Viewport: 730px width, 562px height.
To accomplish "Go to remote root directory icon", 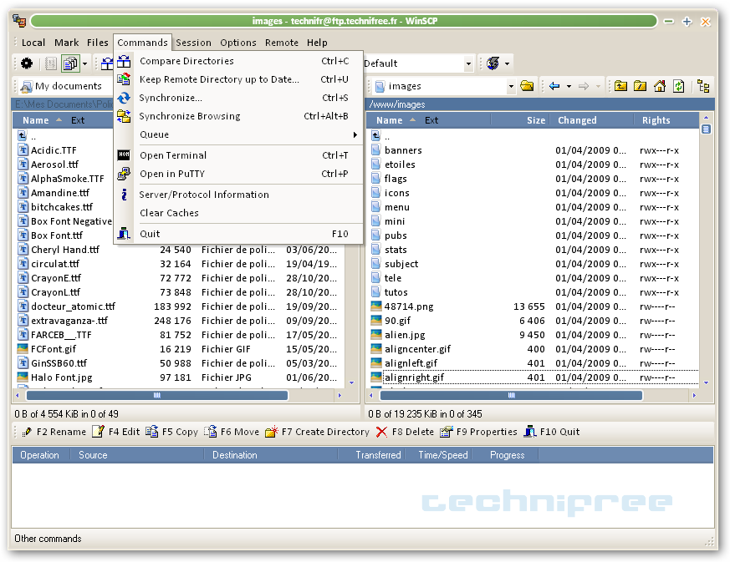I will point(640,86).
